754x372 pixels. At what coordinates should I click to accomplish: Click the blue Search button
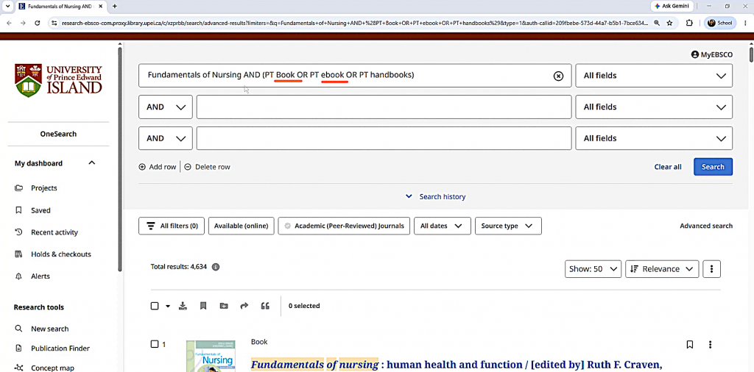click(713, 167)
